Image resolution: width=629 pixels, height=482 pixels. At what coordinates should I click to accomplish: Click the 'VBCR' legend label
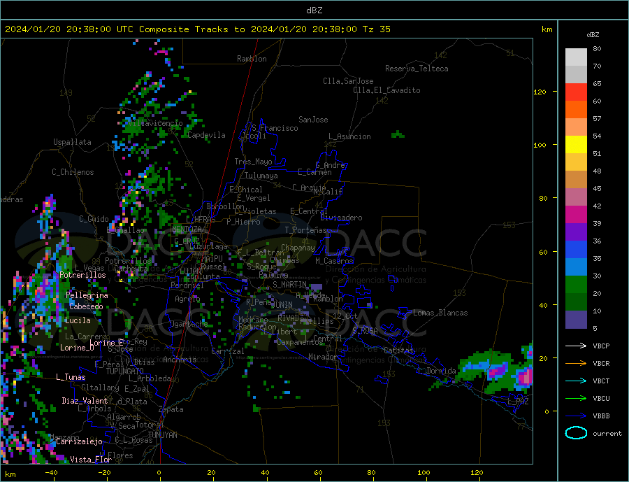click(601, 364)
